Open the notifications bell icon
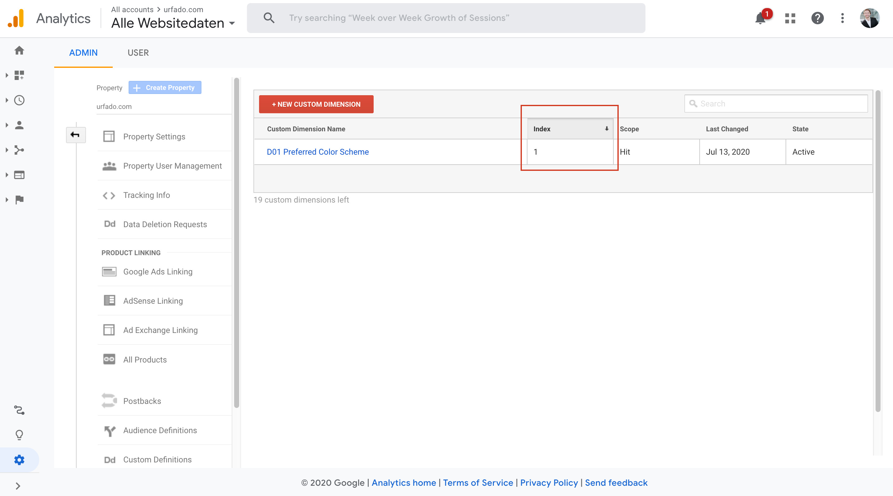 pos(760,18)
